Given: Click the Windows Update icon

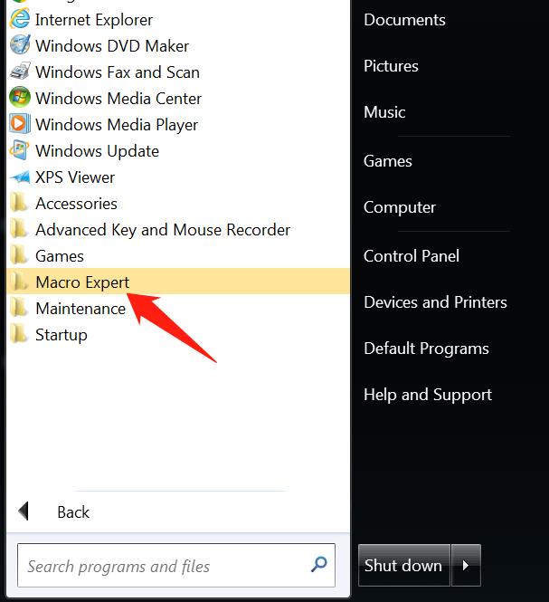Looking at the screenshot, I should tap(20, 150).
